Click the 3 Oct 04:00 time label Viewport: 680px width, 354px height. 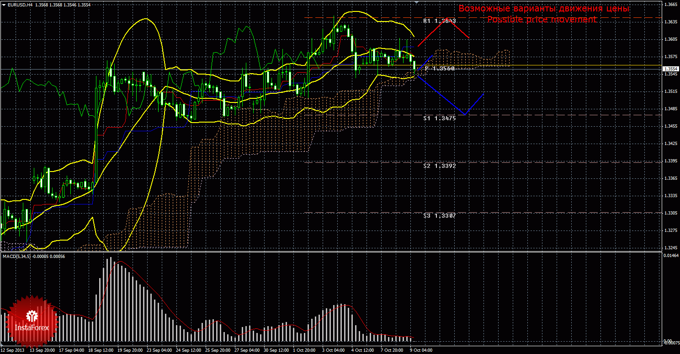coord(333,350)
